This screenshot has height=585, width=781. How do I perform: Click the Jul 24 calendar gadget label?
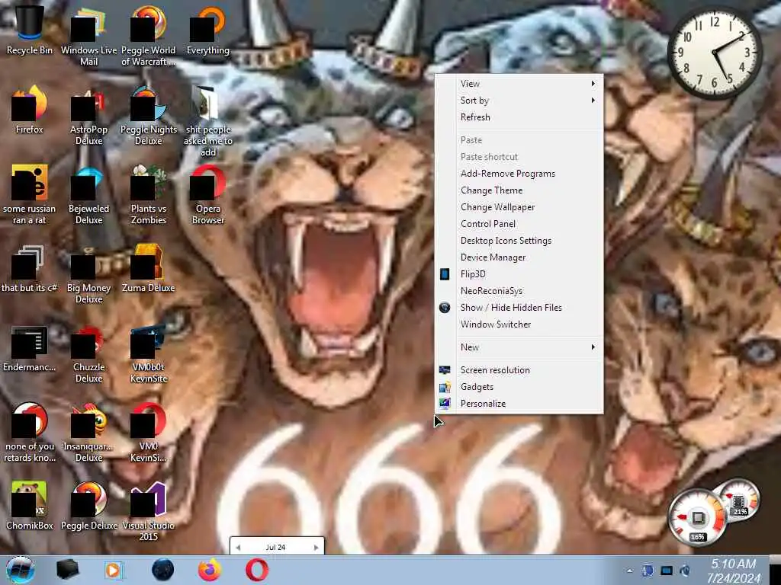point(275,547)
